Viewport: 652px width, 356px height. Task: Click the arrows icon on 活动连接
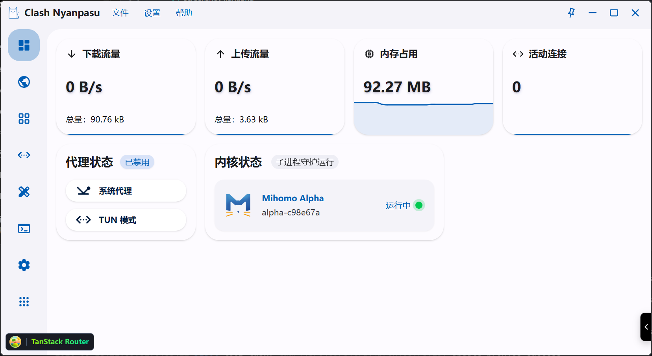[x=518, y=54]
